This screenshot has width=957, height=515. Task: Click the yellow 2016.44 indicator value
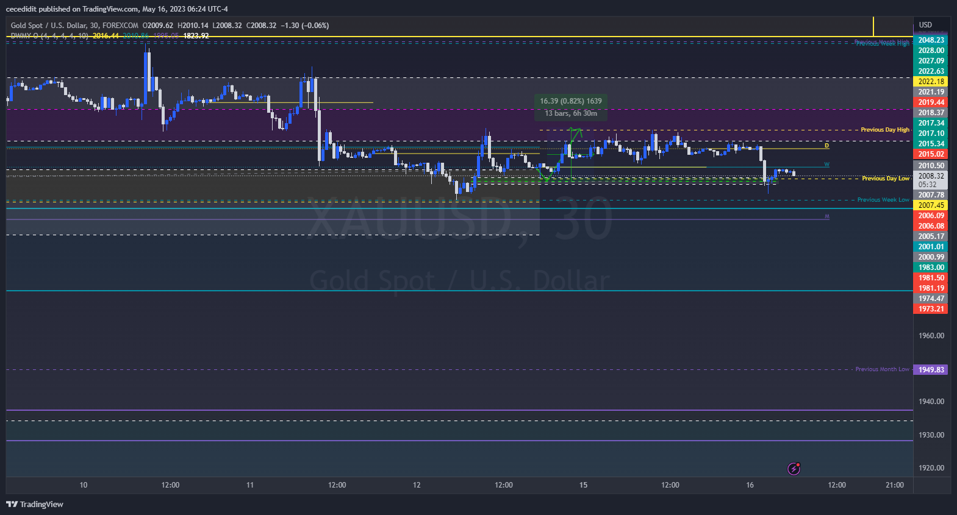pos(106,36)
